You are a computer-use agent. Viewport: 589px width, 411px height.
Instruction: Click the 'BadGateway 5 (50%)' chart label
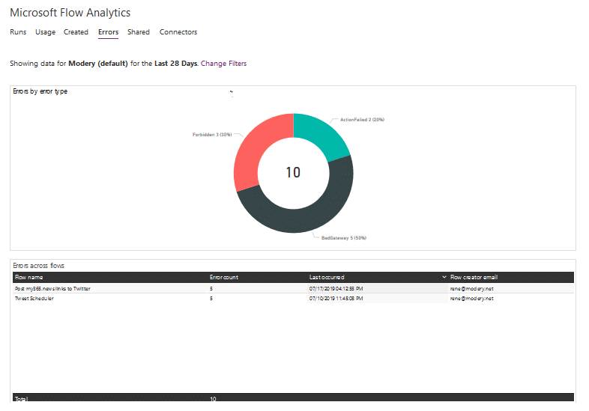344,238
